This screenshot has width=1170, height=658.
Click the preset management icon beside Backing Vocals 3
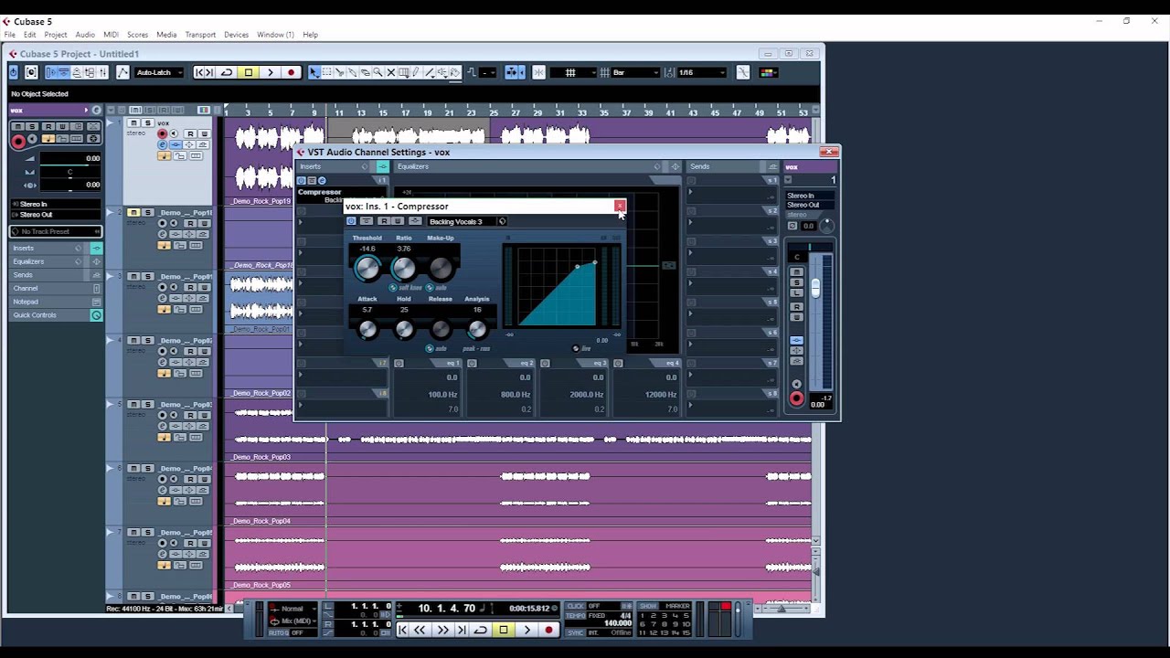click(x=502, y=221)
